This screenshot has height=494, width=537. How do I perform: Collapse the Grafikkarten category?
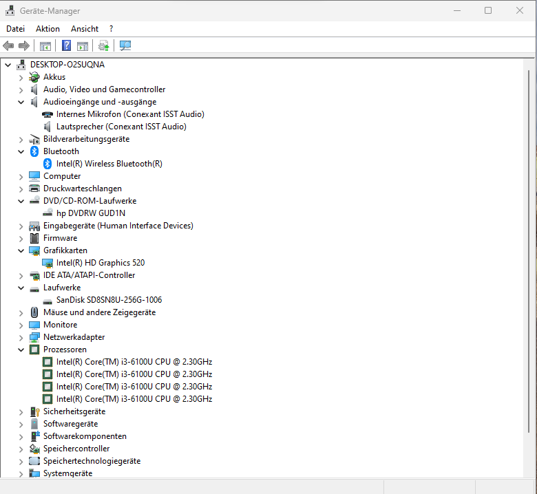point(21,250)
